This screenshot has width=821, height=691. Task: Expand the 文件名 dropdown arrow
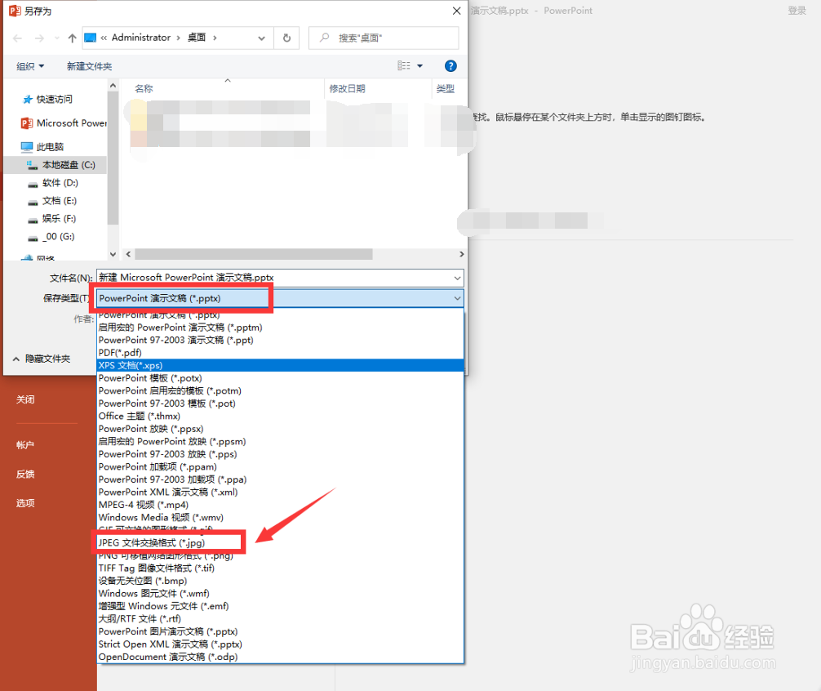[x=458, y=278]
